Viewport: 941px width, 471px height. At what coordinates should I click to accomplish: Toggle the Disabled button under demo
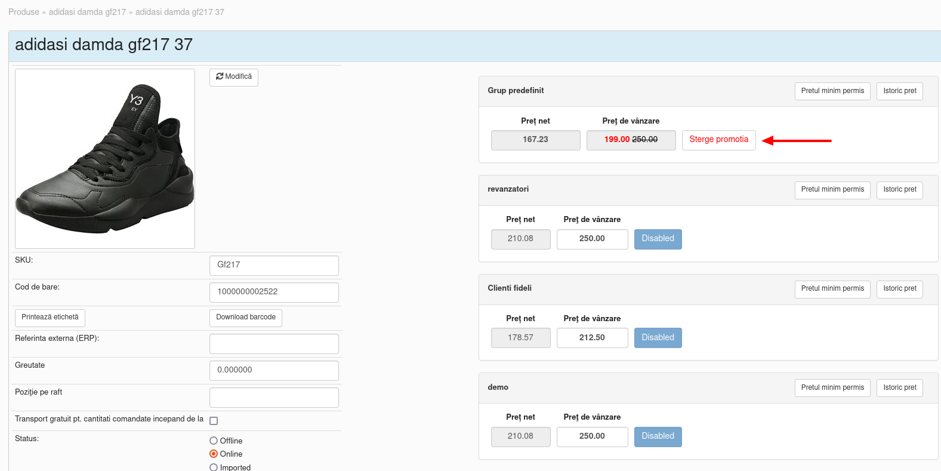658,436
